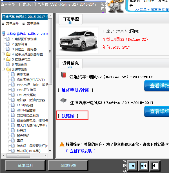Viewport: 169px width, 173px height.
Task: Select the highlighted 江淮汽车-瑞风S2-2015-2017 header
Action: [25, 17]
